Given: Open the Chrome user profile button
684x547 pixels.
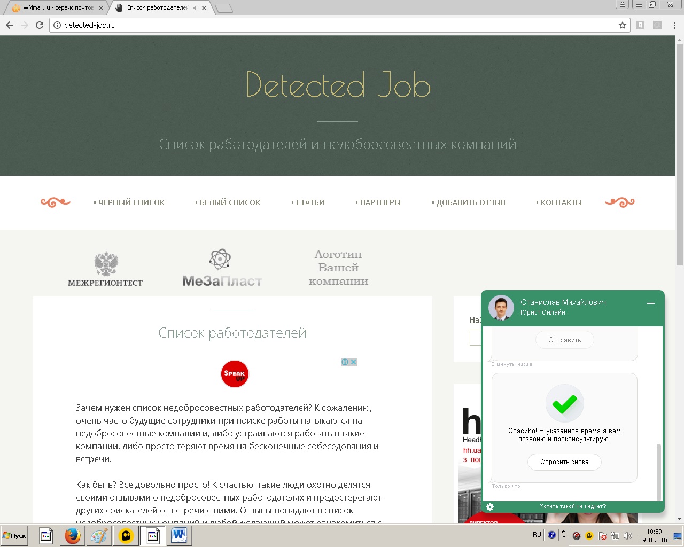Looking at the screenshot, I should pos(622,4).
